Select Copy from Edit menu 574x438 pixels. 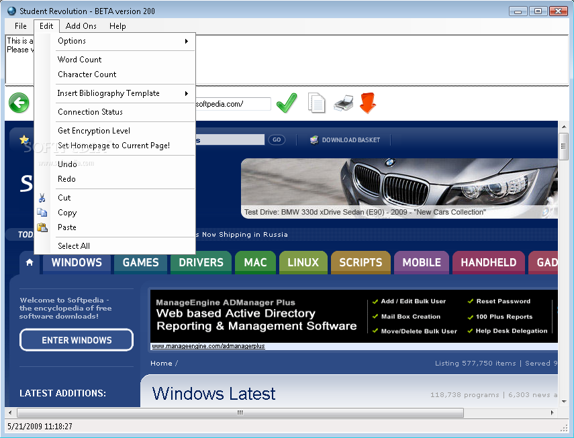coord(126,213)
